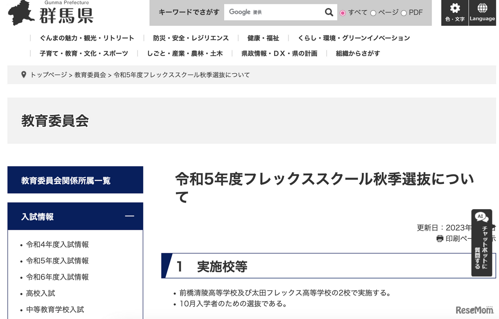Select the すべて search radio button
The width and height of the screenshot is (499, 319).
point(343,12)
